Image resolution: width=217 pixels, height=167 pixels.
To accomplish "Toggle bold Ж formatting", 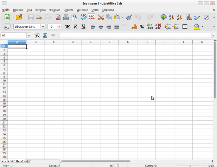I will (68, 27).
